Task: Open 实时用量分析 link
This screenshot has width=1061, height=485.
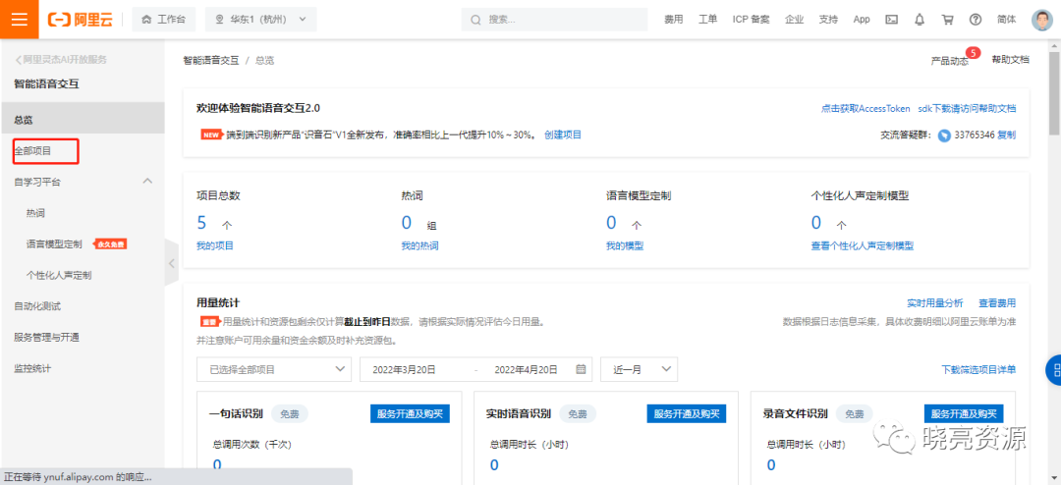Action: pyautogui.click(x=935, y=303)
